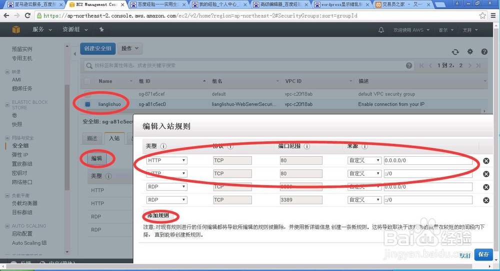500x271 pixels.
Task: Open 安全组 in the sidebar
Action: [20, 146]
